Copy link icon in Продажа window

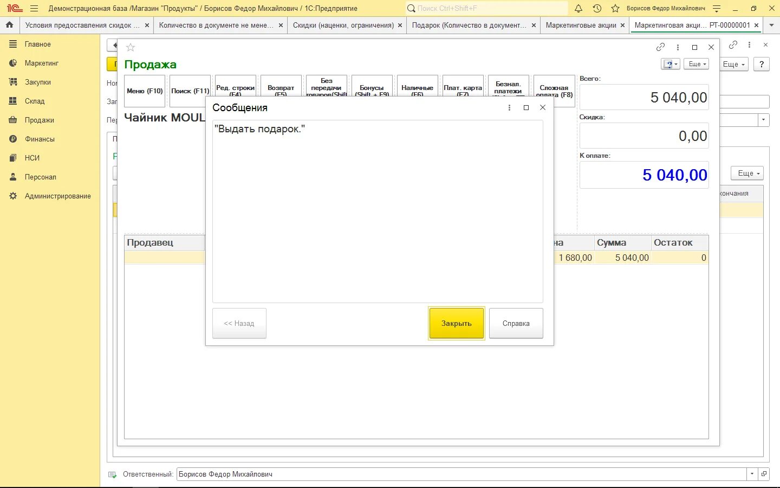(660, 47)
